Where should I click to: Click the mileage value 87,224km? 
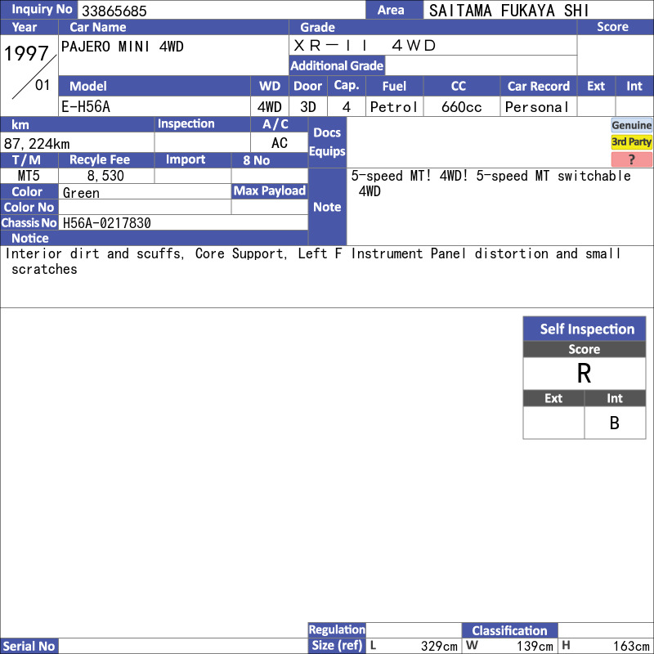[x=37, y=144]
